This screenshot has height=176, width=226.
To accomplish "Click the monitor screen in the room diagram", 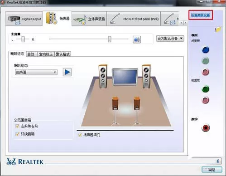I will click(x=125, y=77).
